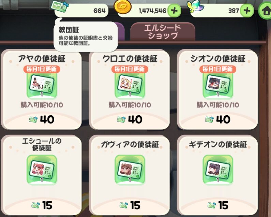This screenshot has height=217, width=271.
Task: Switch to the purple shop tab
Action: 121,32
